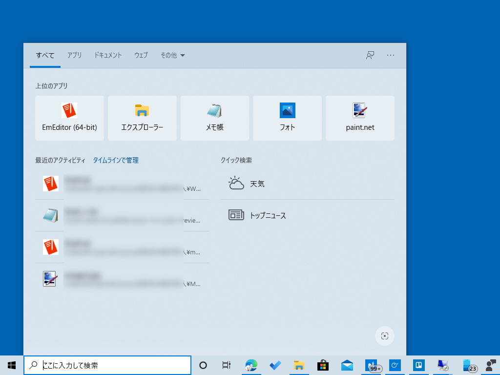The image size is (500, 375).
Task: Start paint.net from top apps
Action: coord(360,118)
